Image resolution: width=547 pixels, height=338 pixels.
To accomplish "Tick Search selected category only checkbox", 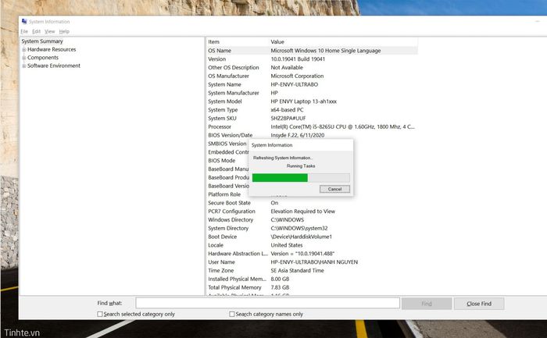I will (x=100, y=314).
